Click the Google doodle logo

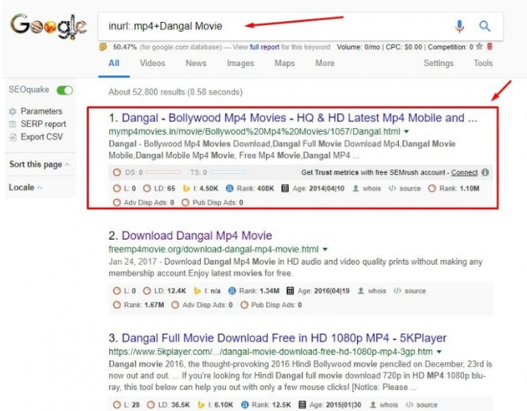click(x=49, y=27)
